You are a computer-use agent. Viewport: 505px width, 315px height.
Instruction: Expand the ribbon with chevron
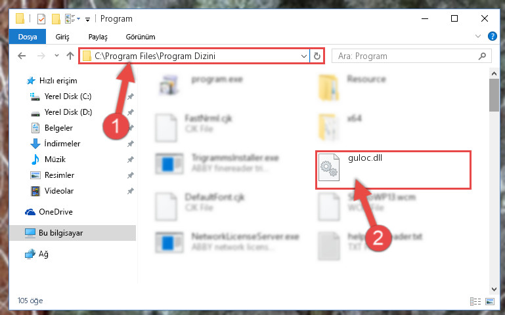pyautogui.click(x=478, y=36)
